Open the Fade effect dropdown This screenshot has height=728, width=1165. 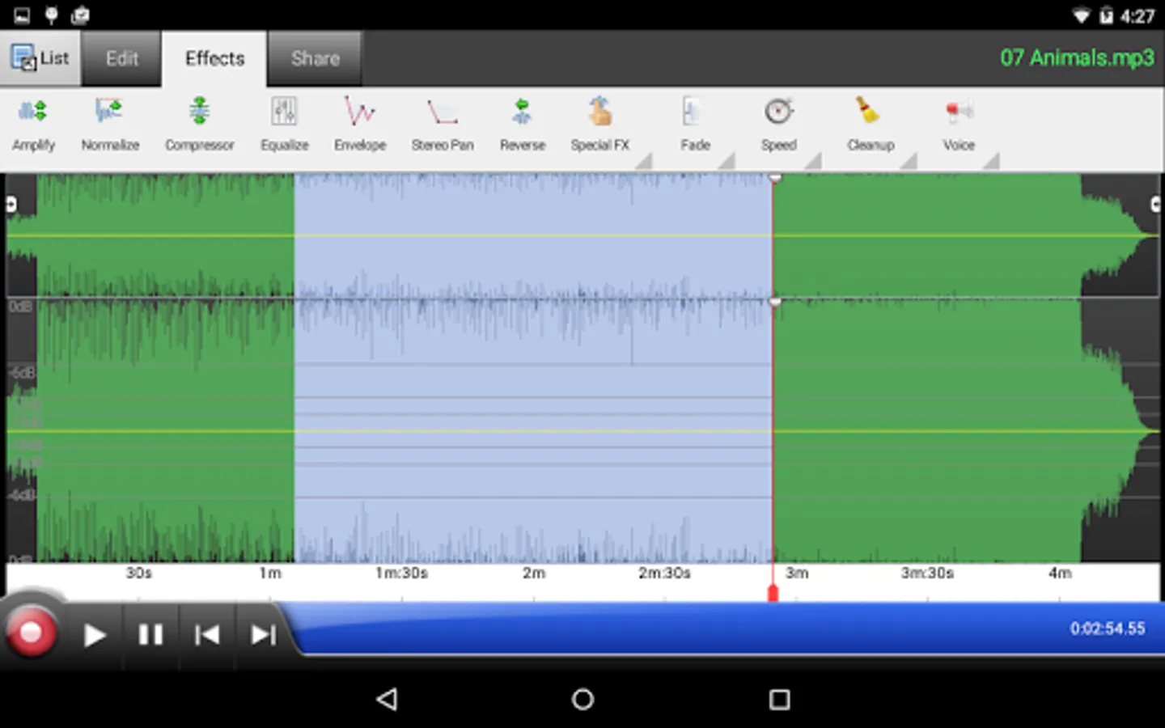(x=727, y=162)
